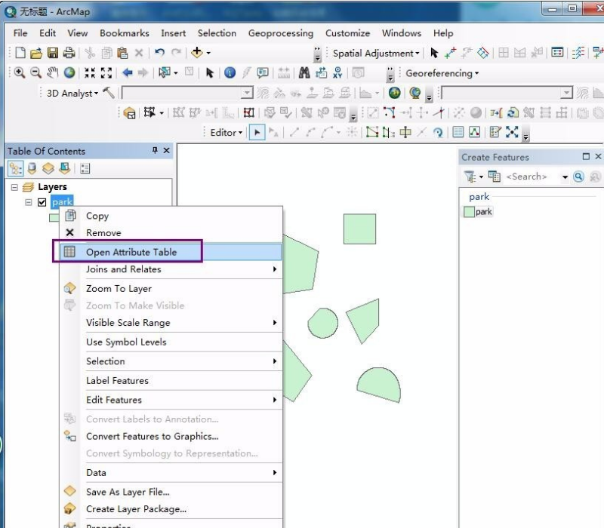Close the Table Of Contents panel
Image resolution: width=604 pixels, height=528 pixels.
[166, 150]
